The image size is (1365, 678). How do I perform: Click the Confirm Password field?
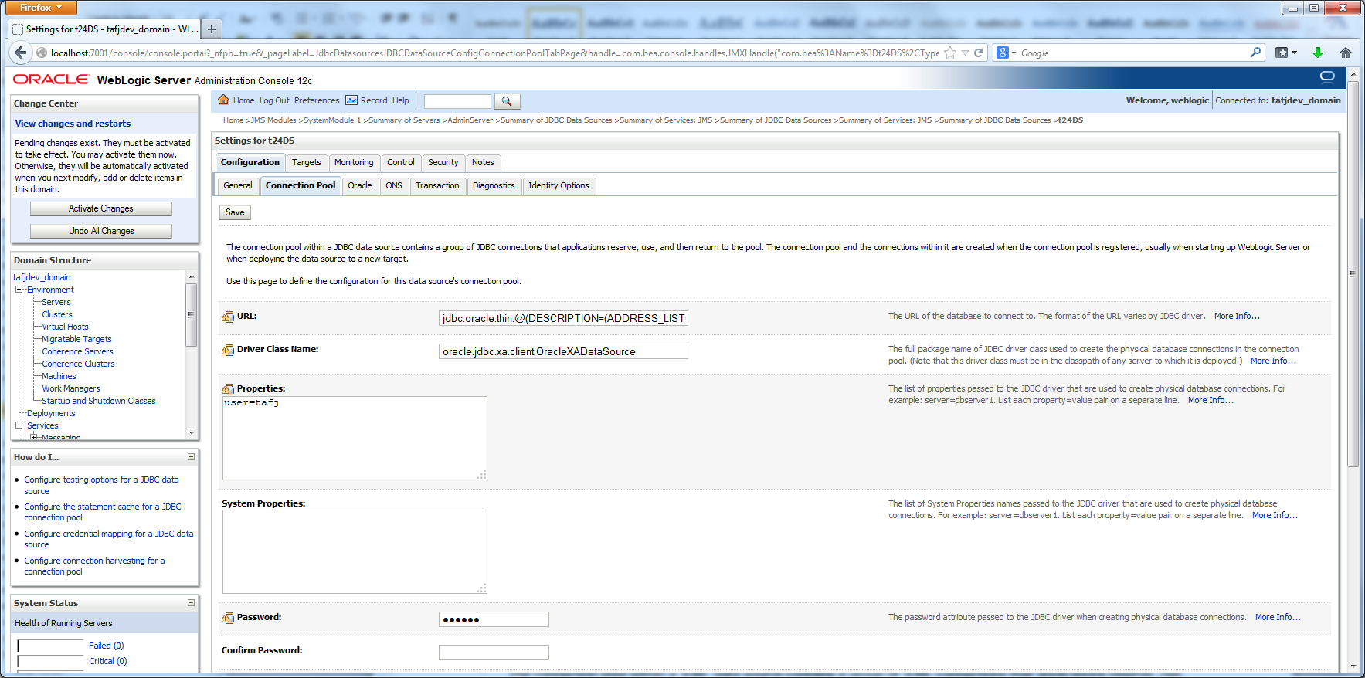[494, 653]
